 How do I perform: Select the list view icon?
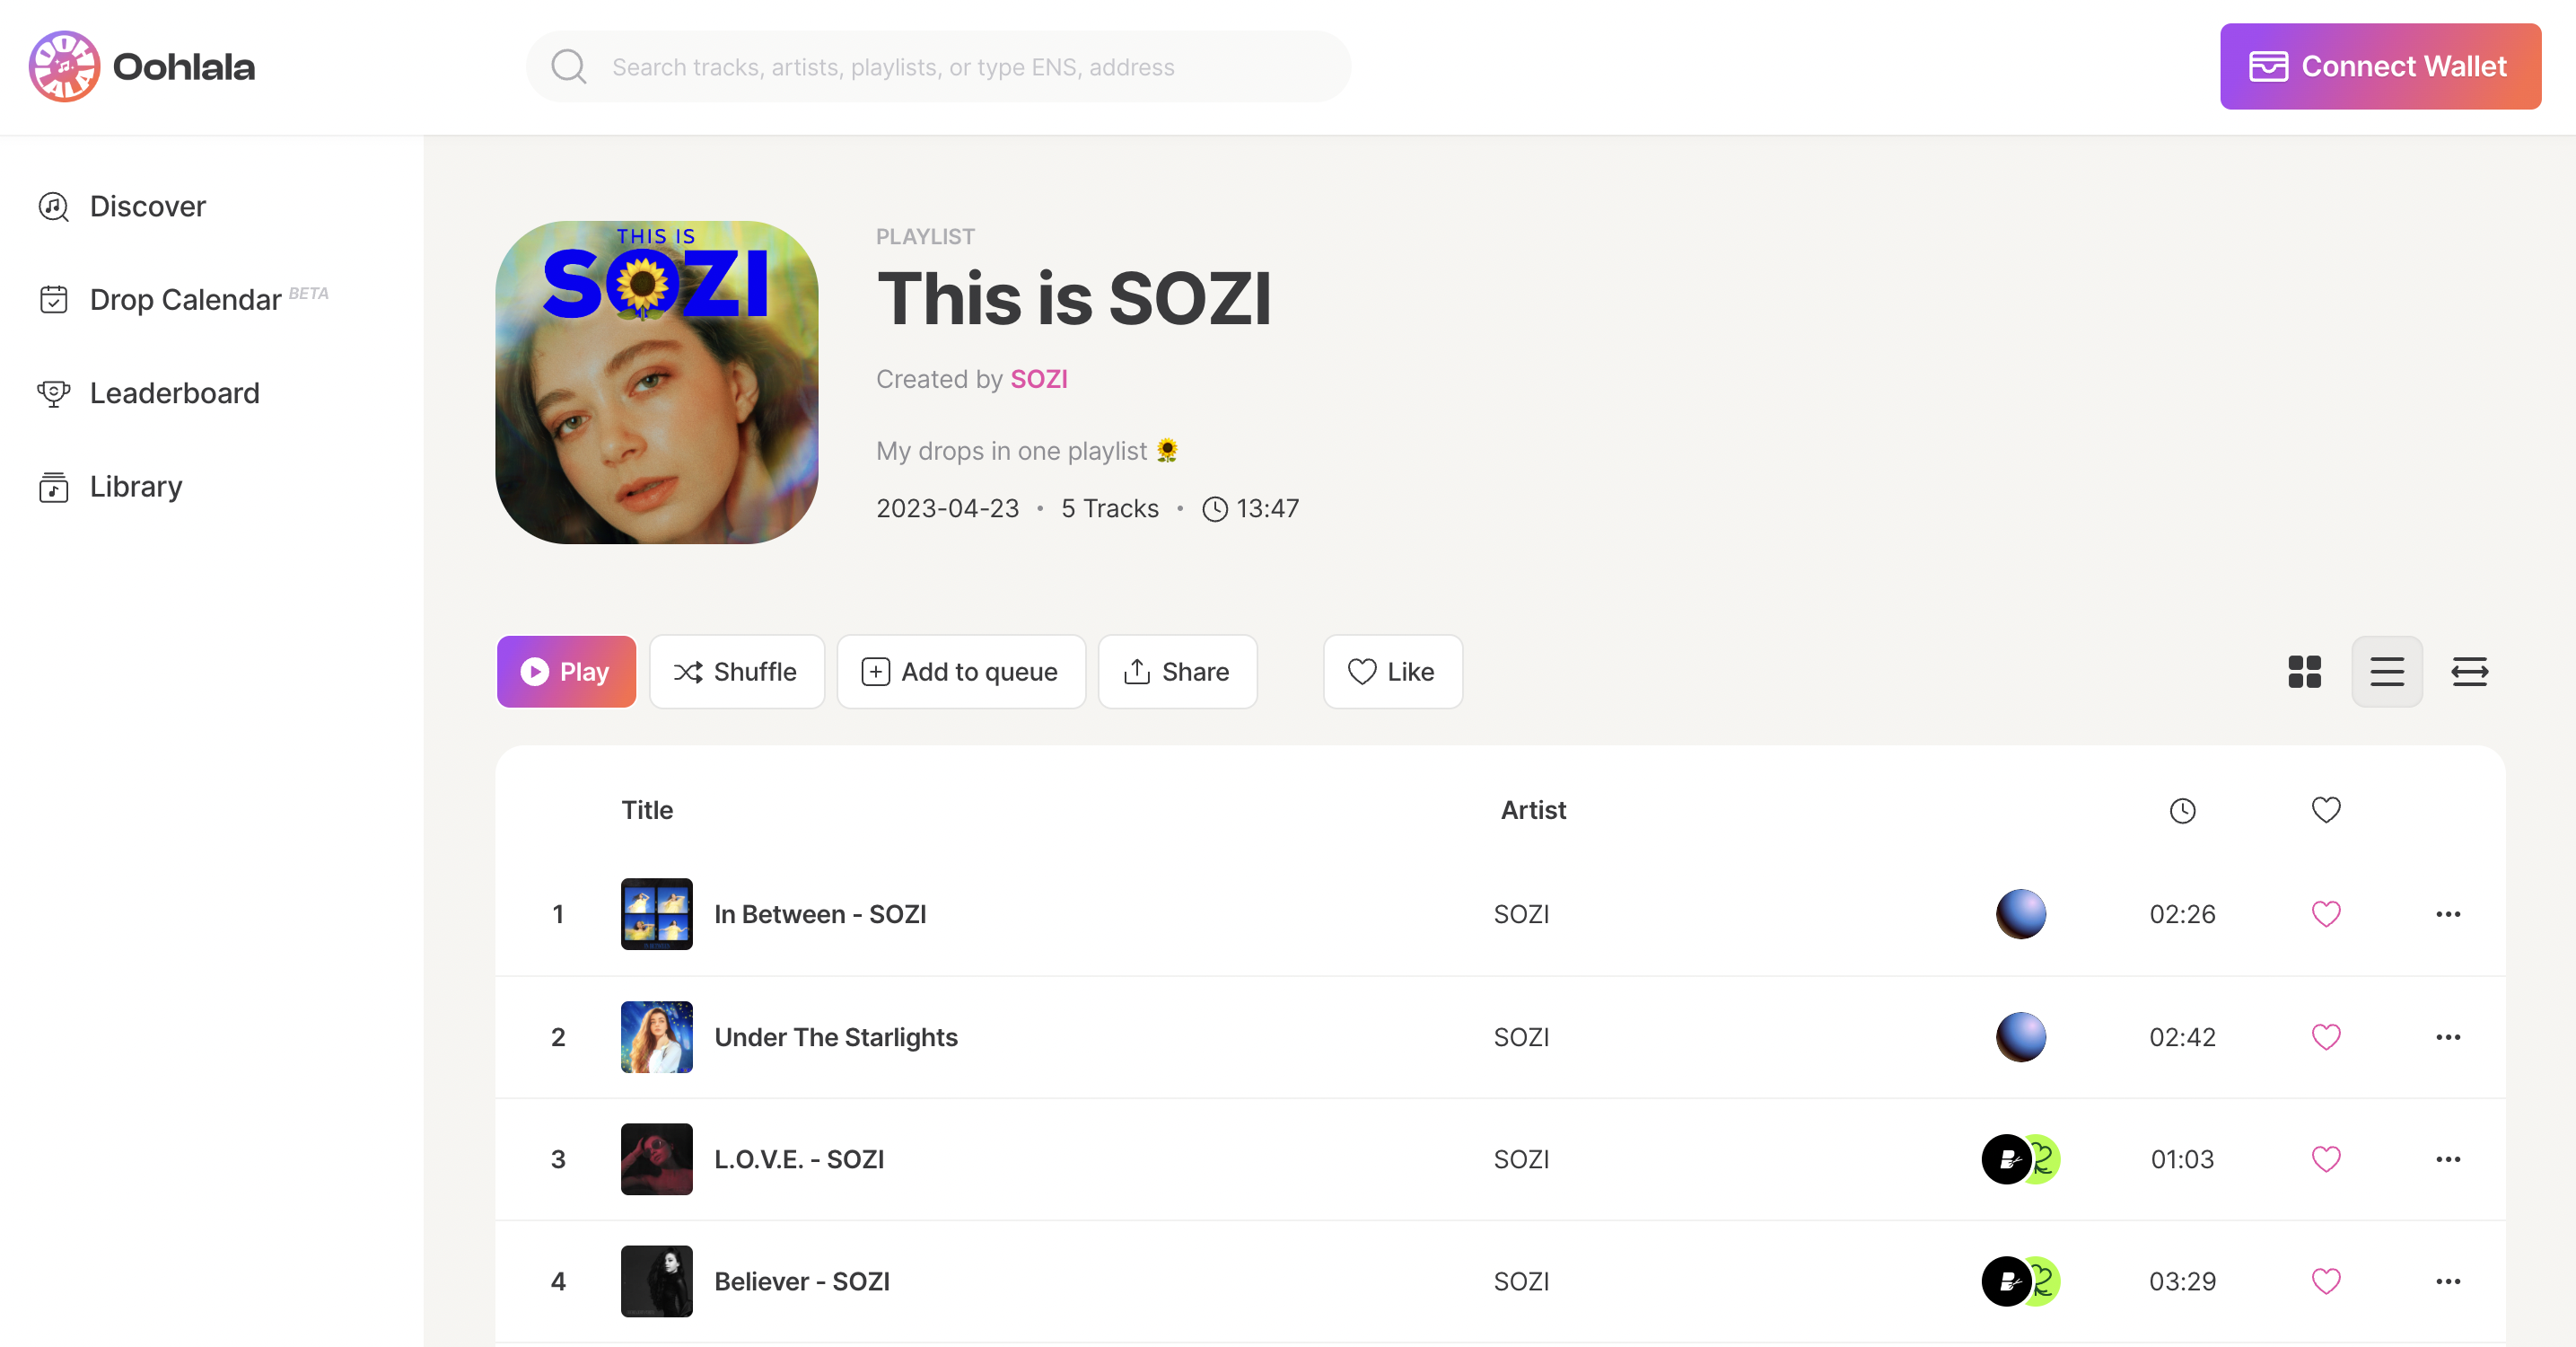[2387, 672]
